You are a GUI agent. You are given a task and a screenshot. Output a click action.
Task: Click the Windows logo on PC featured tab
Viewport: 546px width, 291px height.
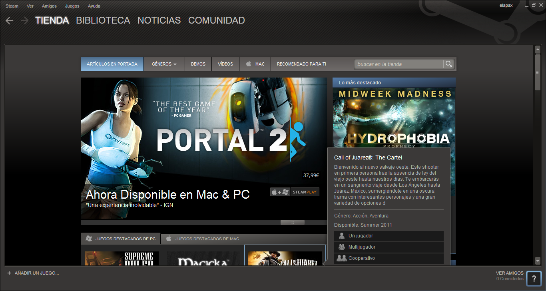[x=89, y=239]
